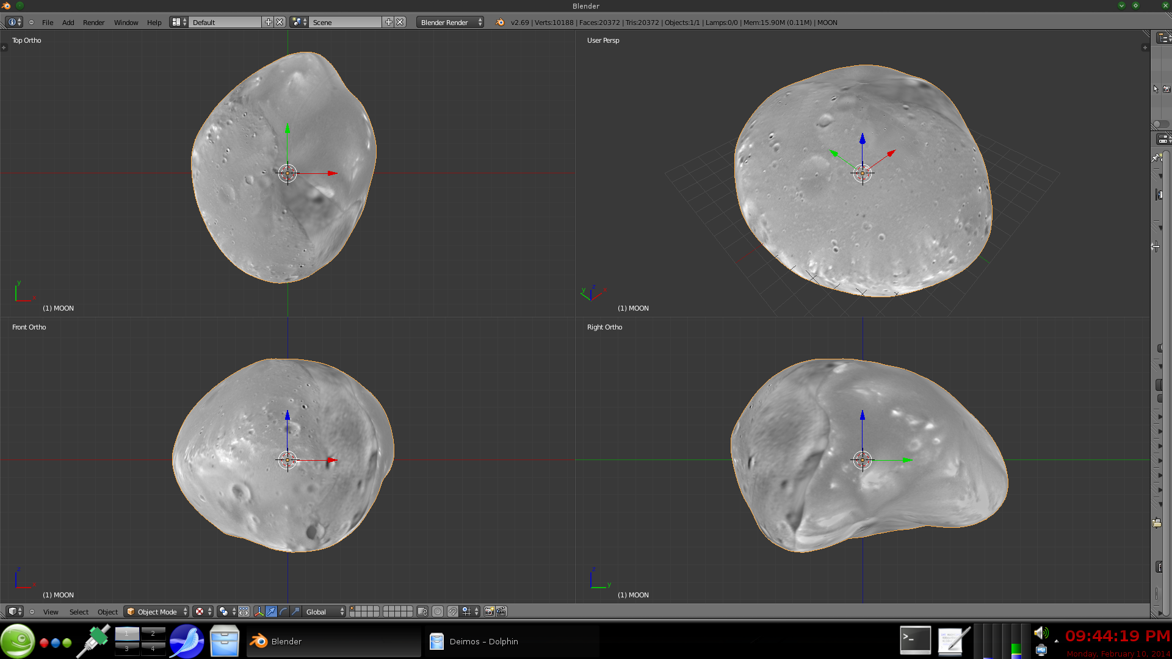Open the 3D View editor type selector
Image resolution: width=1172 pixels, height=659 pixels.
pyautogui.click(x=15, y=611)
